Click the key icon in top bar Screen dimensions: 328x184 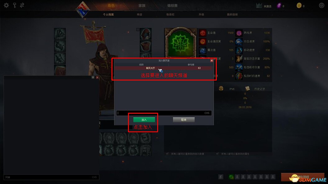[x=15, y=5]
